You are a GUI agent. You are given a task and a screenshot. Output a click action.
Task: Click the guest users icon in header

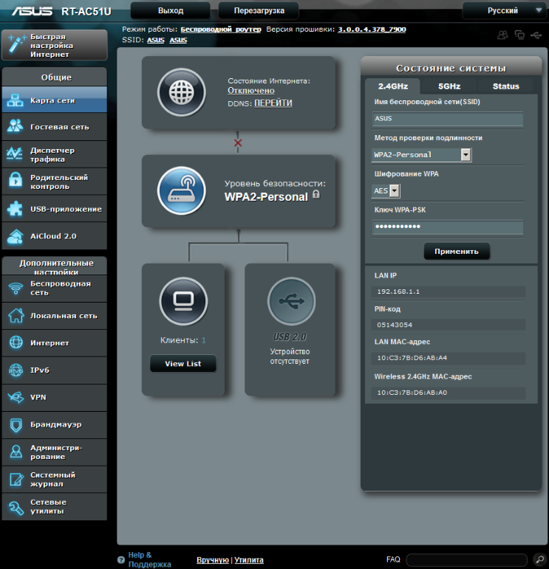tap(502, 35)
